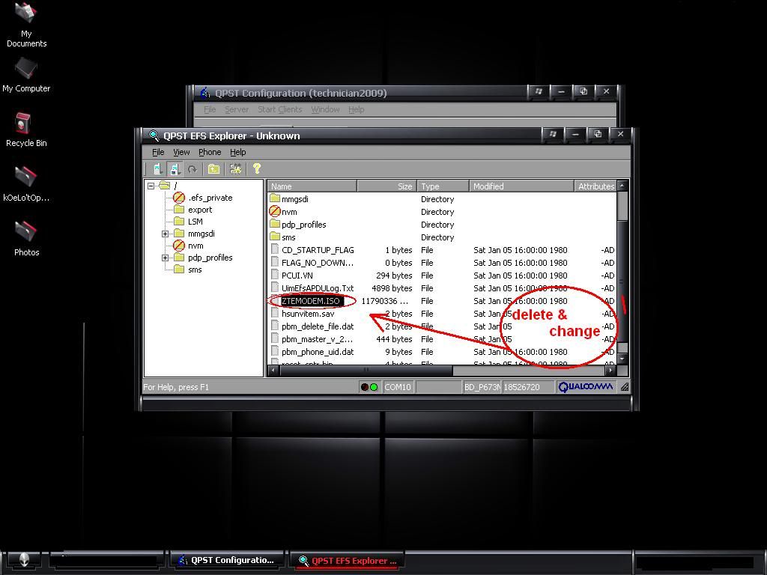Click the select phone toolbar icon
This screenshot has width=767, height=575.
157,169
